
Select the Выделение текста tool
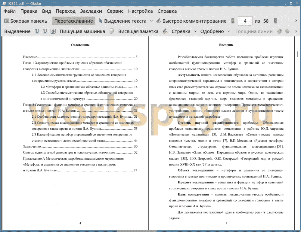pyautogui.click(x=123, y=21)
